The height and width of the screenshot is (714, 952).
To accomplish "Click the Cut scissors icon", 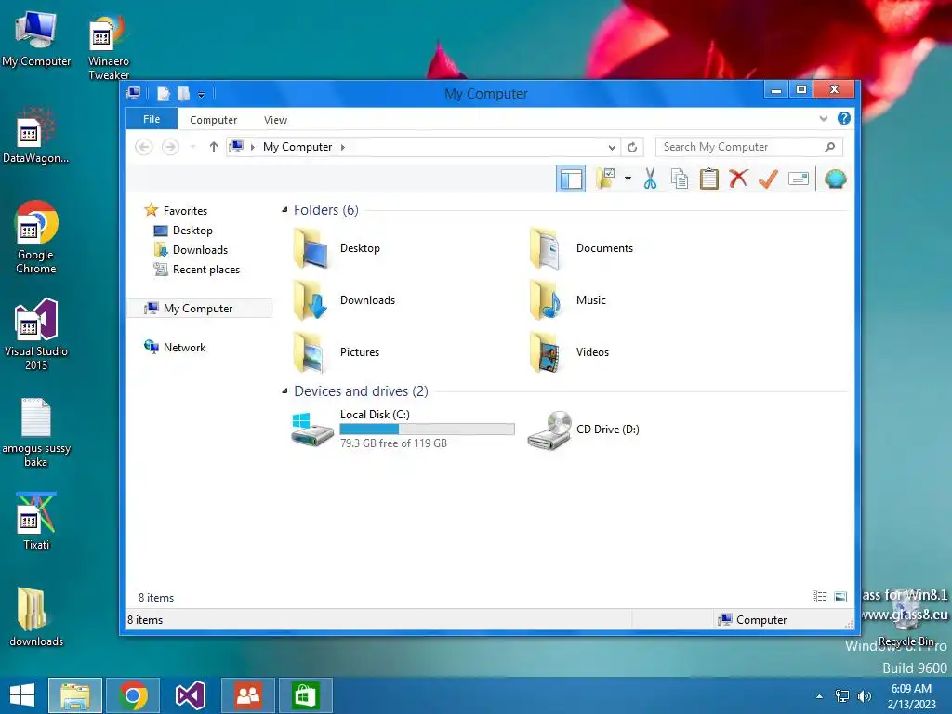I will click(x=650, y=178).
